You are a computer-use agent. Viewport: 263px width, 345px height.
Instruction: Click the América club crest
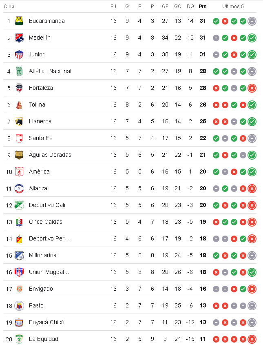(19, 171)
